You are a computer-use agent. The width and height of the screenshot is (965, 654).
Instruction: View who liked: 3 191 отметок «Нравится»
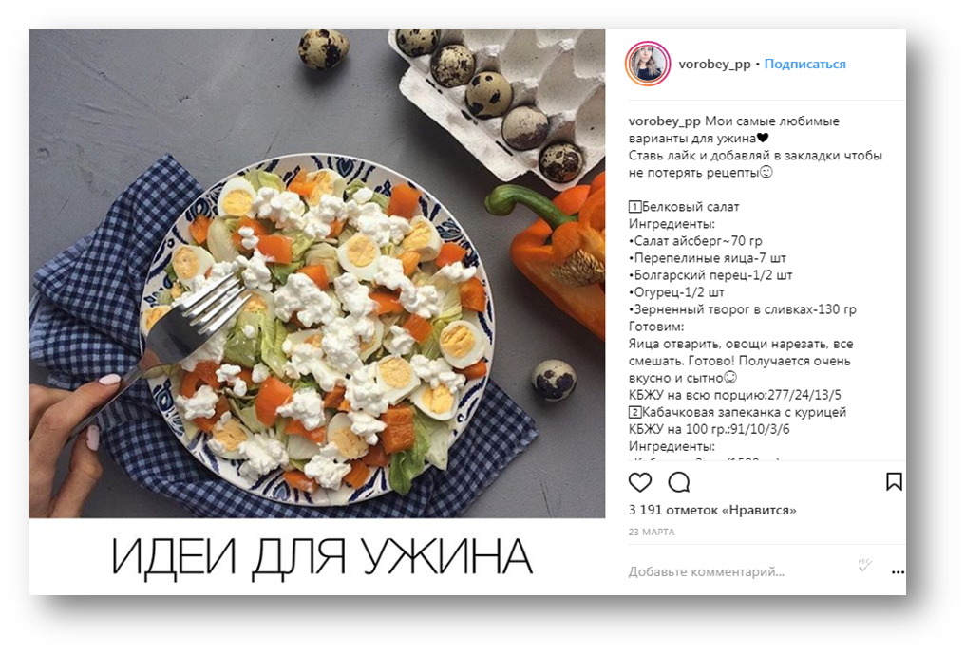pyautogui.click(x=712, y=510)
